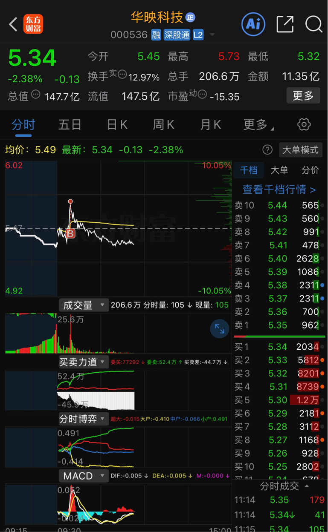328x532 pixels.
Task: Tap the 均价 5.49 label
Action: (31, 150)
